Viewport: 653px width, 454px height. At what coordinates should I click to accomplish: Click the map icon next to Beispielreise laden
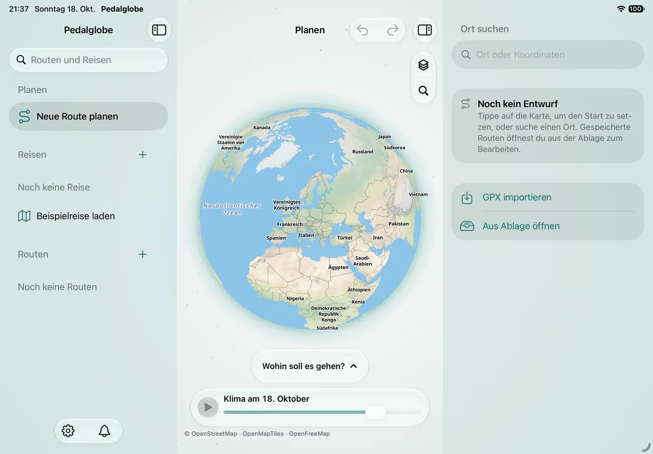[24, 216]
